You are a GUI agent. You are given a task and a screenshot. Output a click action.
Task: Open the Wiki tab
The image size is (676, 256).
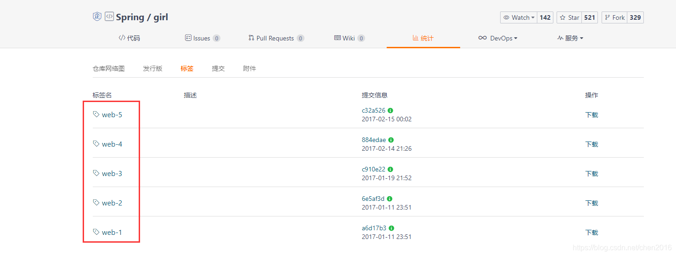tap(349, 38)
